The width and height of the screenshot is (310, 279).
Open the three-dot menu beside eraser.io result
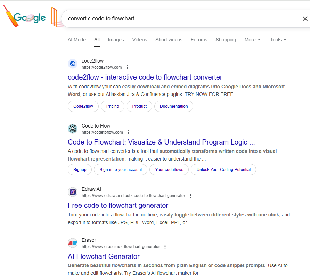tap(165, 246)
